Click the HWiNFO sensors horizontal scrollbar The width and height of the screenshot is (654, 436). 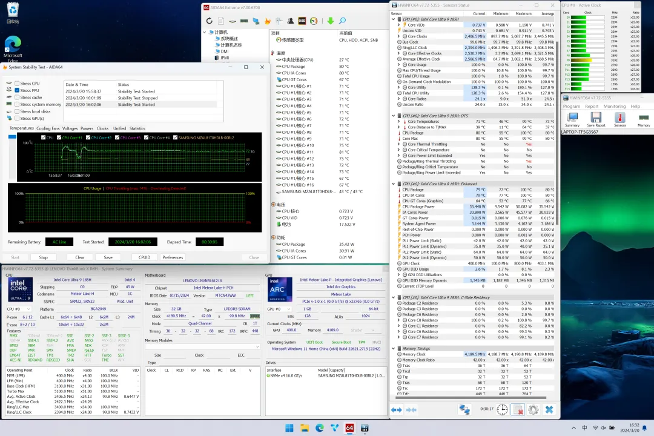point(472,398)
